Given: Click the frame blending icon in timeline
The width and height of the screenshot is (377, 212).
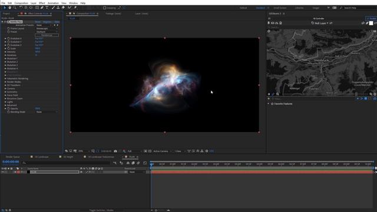Looking at the screenshot, I should (133, 163).
